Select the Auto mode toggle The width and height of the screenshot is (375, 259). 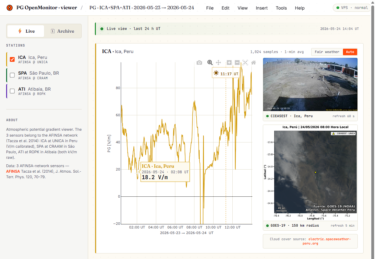[x=350, y=52]
